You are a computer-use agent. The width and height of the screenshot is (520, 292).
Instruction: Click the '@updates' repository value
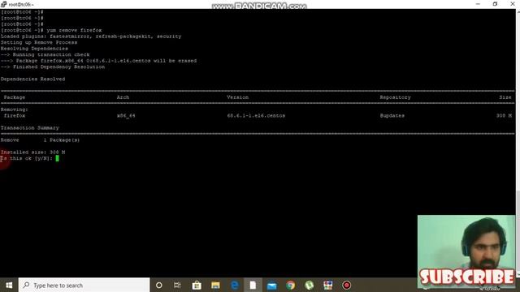392,115
